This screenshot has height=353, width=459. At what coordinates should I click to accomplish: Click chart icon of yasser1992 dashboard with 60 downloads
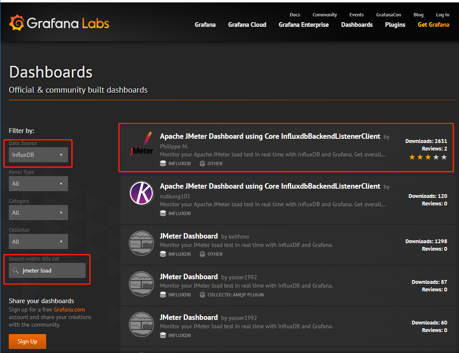coord(142,324)
